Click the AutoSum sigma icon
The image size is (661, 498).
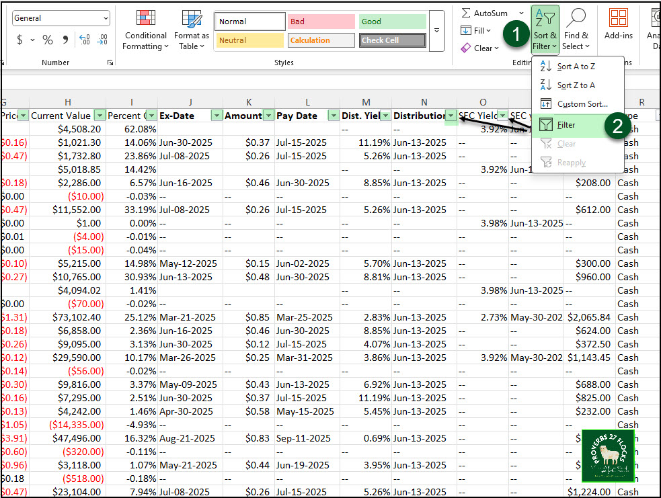tap(466, 13)
